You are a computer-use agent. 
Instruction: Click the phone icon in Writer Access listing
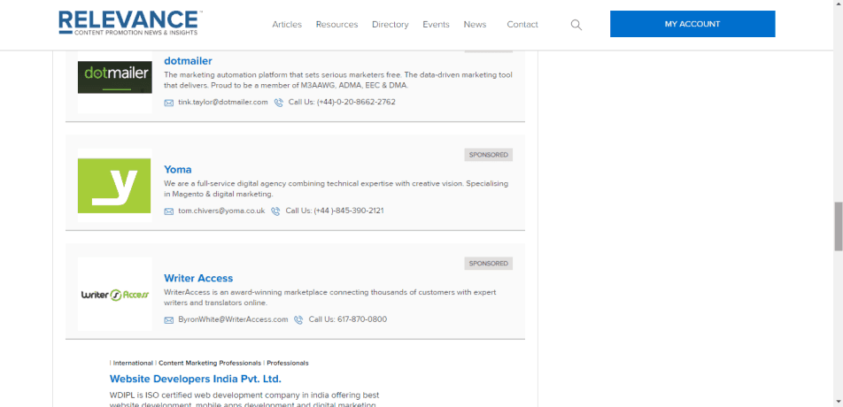coord(298,320)
